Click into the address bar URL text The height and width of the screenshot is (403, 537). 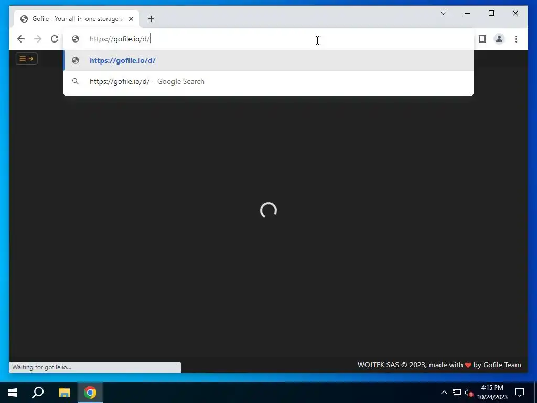pyautogui.click(x=120, y=39)
